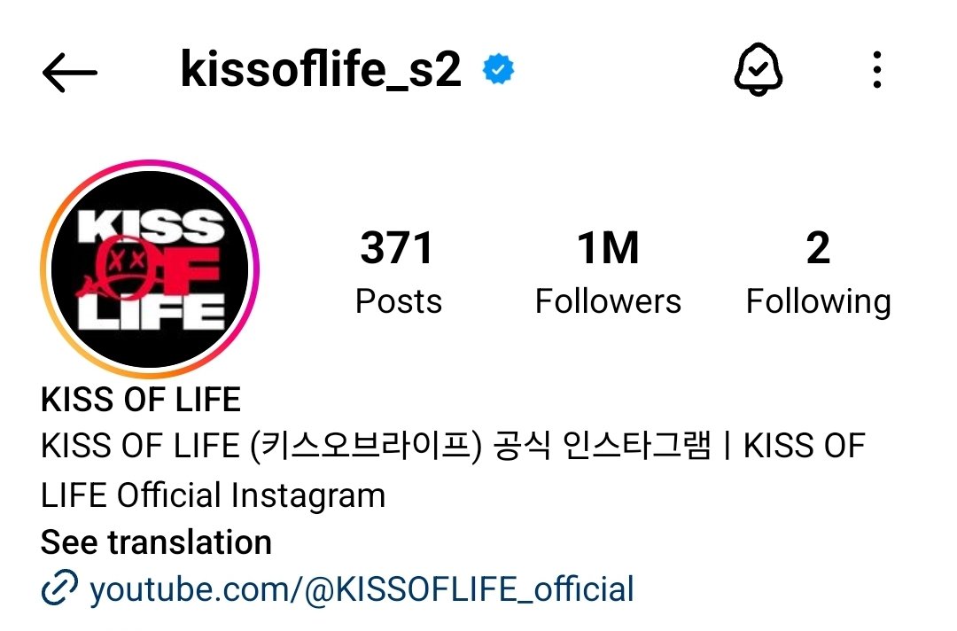
Task: Open the 2 Following list
Action: click(x=819, y=273)
